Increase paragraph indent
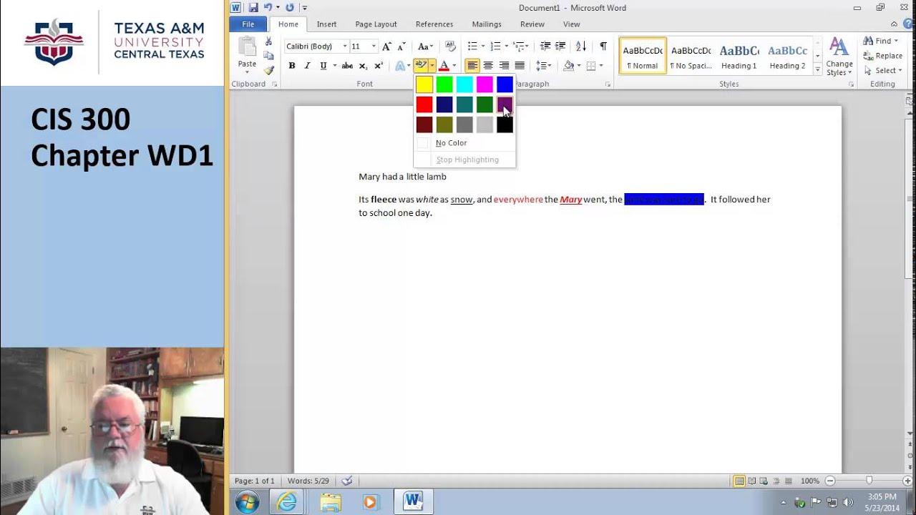This screenshot has height=515, width=916. point(560,46)
